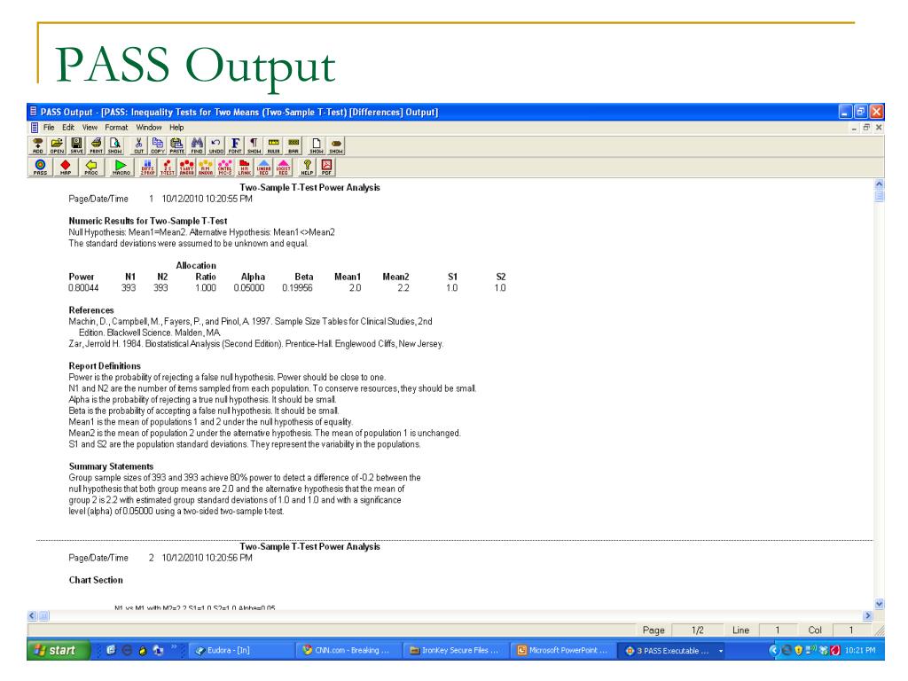Viewport: 908px width, 681px height.
Task: Save the output with the SAVE icon
Action: (x=76, y=145)
